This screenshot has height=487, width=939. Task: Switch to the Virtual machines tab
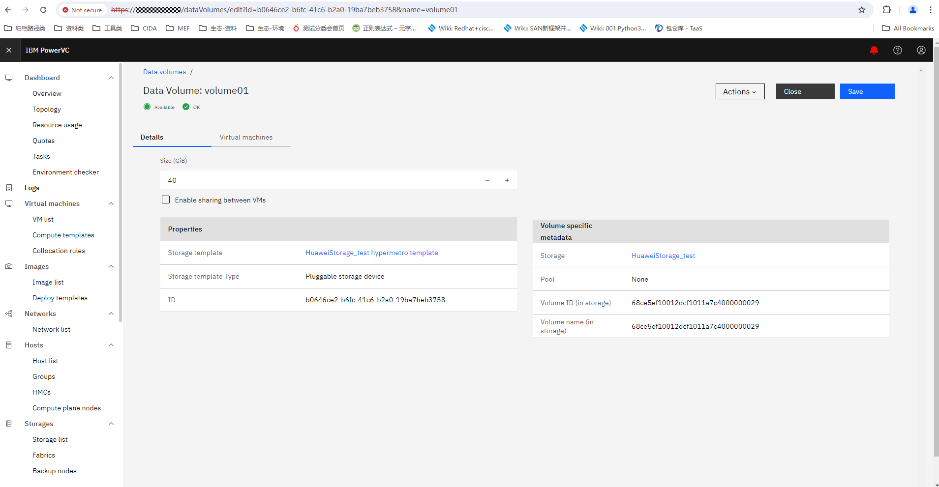(251, 138)
